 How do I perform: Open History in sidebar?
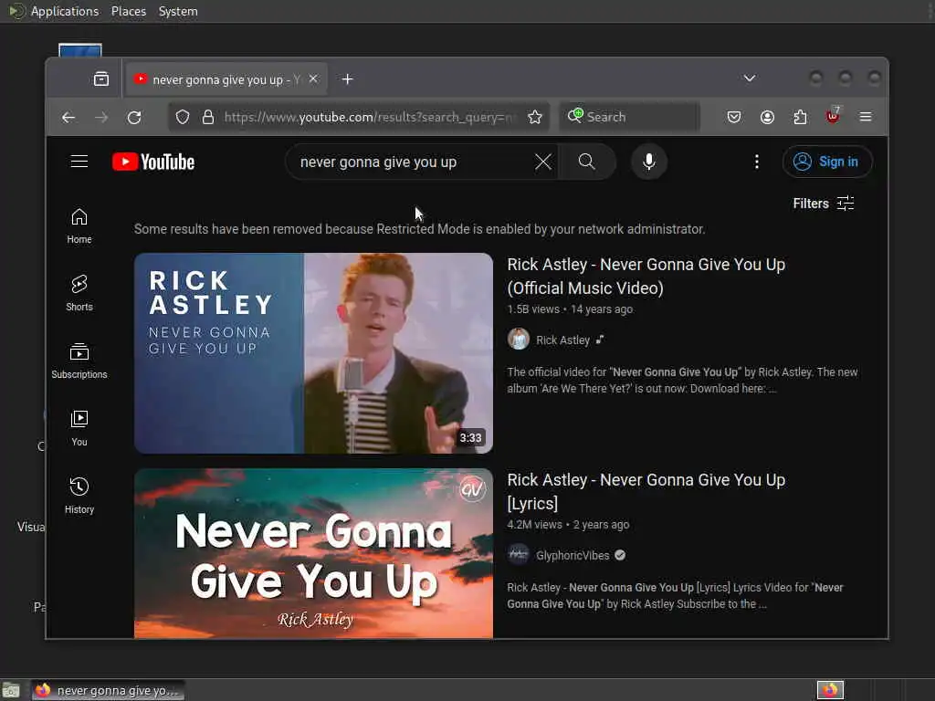(79, 496)
